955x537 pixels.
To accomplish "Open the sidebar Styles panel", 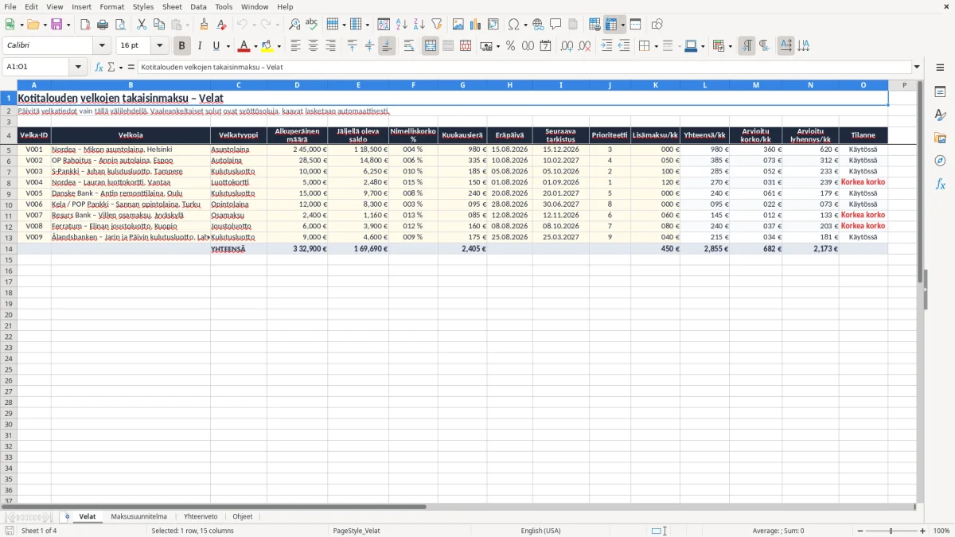I will [x=940, y=115].
